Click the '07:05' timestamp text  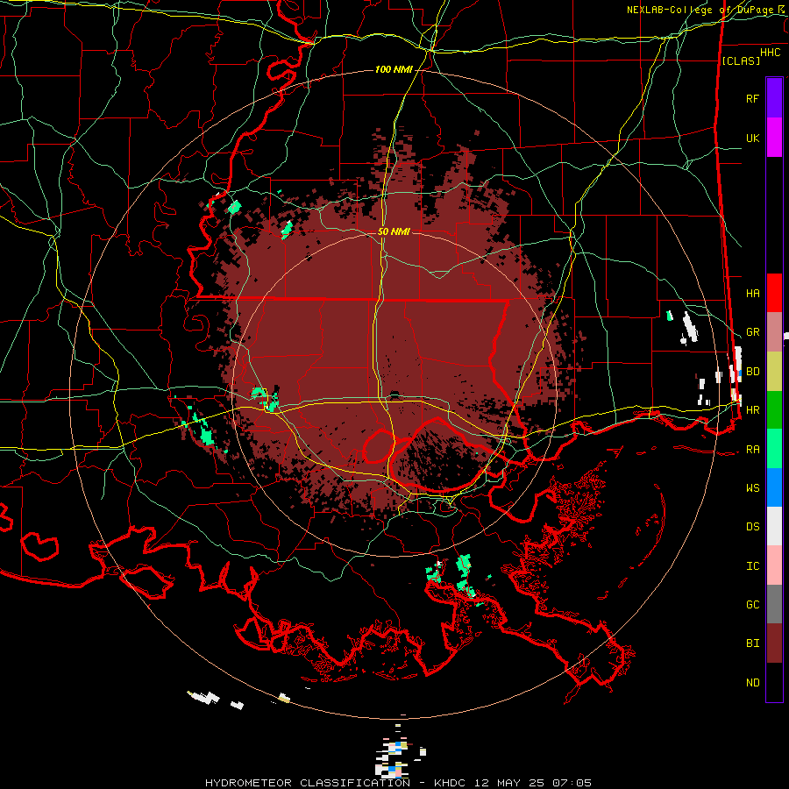(x=571, y=783)
